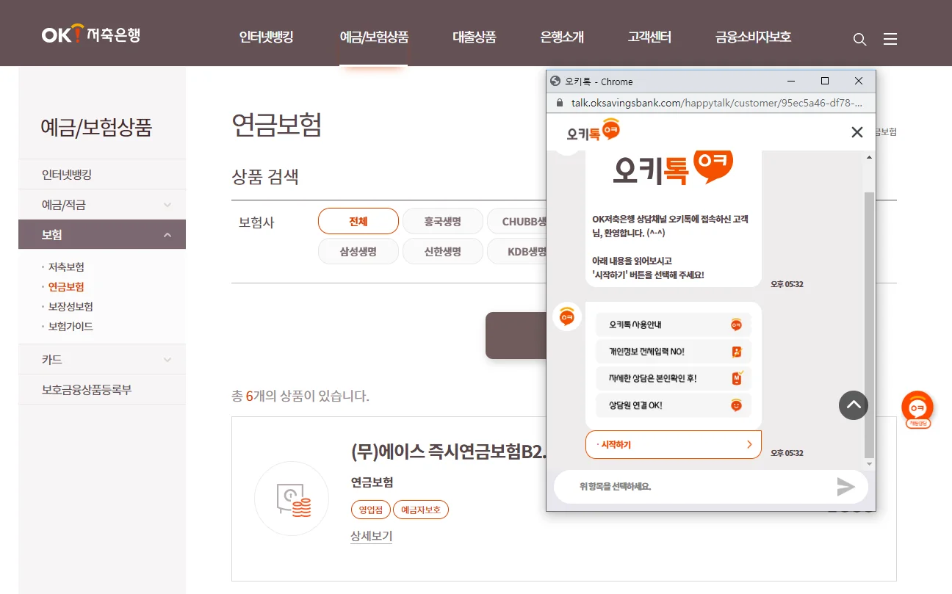Select the 신한생명 insurer filter

(x=442, y=250)
